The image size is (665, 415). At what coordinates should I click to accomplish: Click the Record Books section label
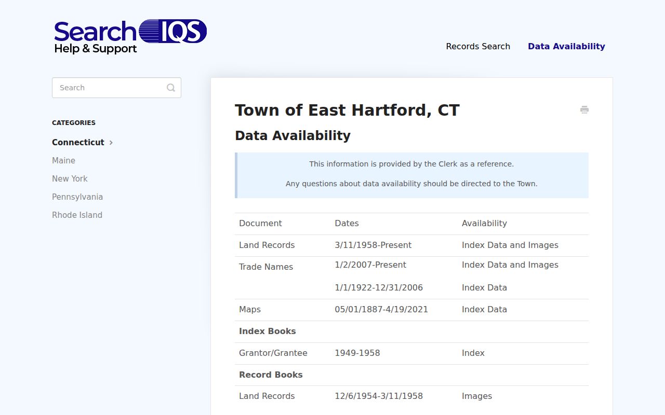(271, 375)
